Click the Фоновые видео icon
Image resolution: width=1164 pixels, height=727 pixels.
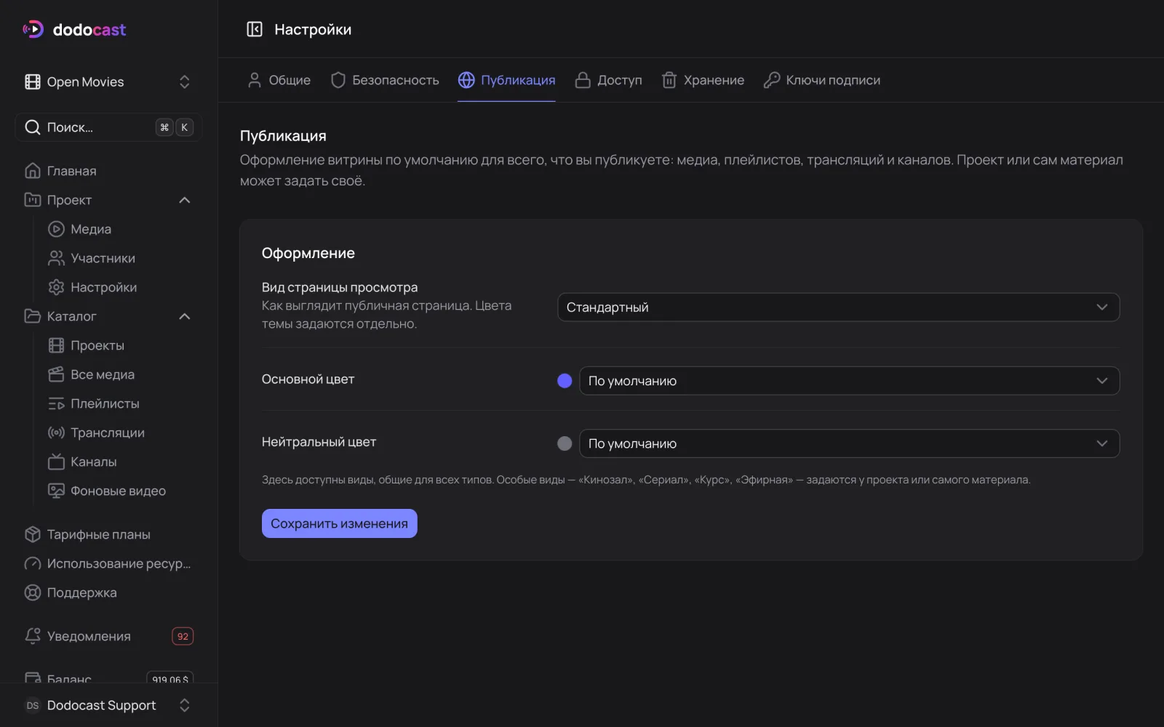pyautogui.click(x=56, y=491)
